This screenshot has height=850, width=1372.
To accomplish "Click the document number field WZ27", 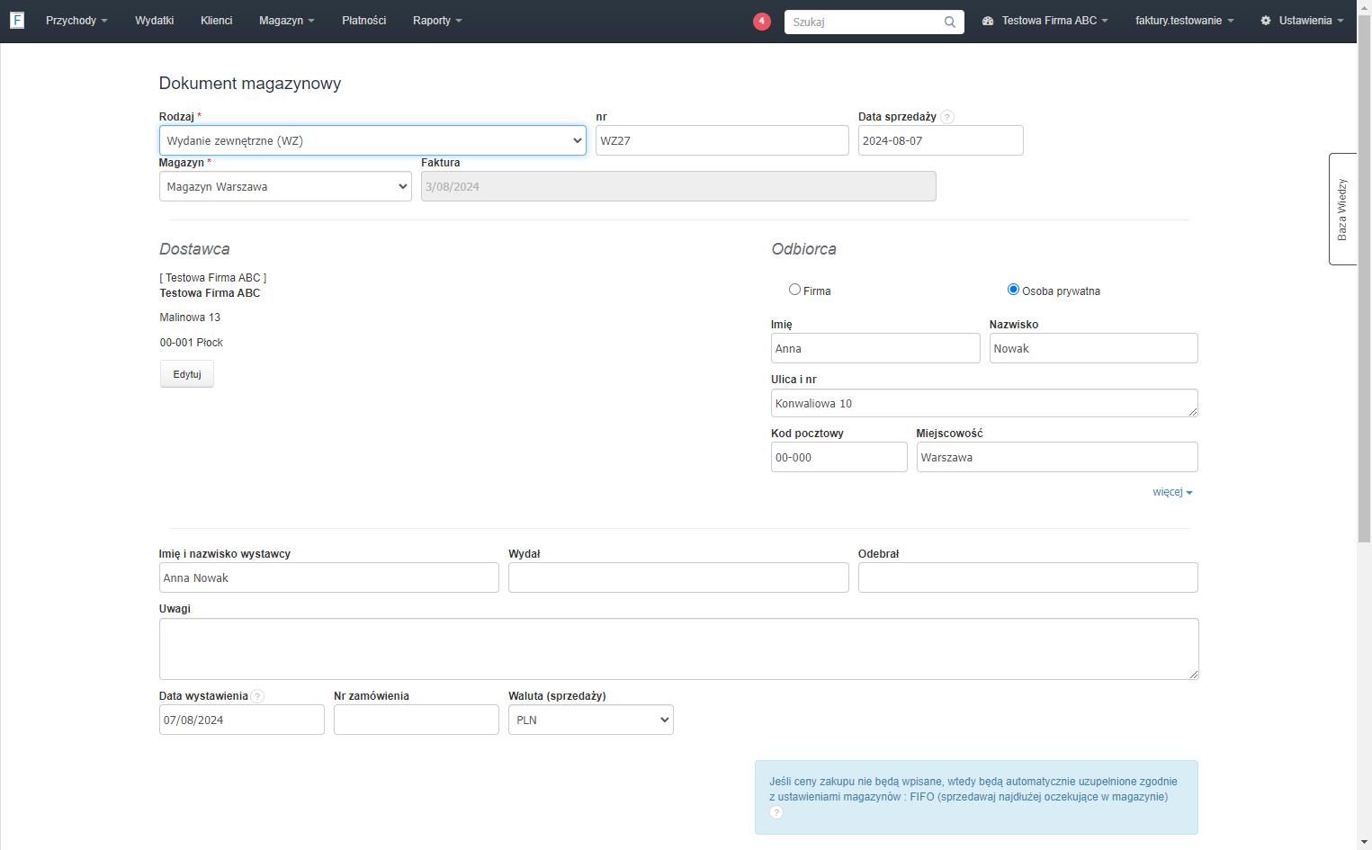I will click(722, 140).
